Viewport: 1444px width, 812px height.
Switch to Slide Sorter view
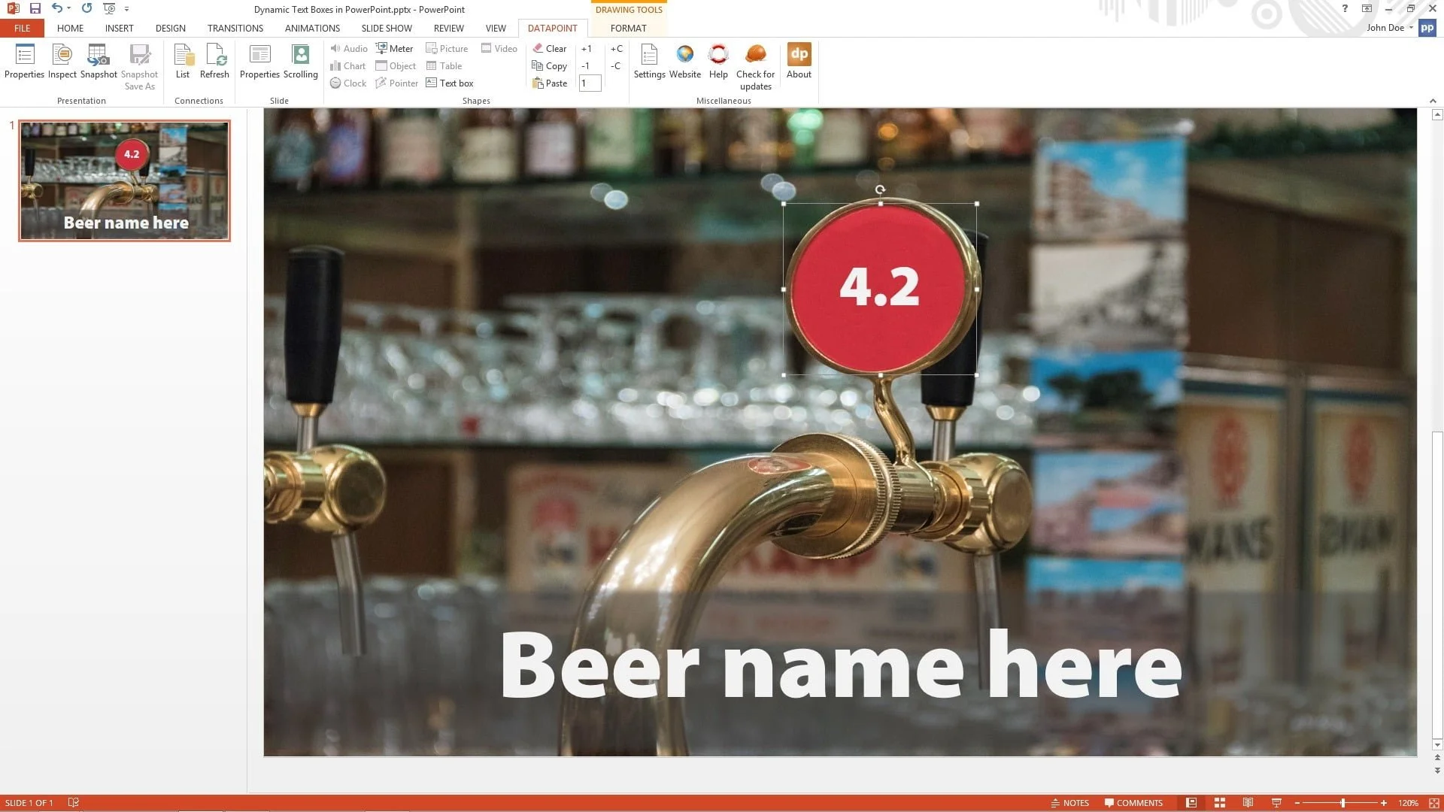point(1219,802)
